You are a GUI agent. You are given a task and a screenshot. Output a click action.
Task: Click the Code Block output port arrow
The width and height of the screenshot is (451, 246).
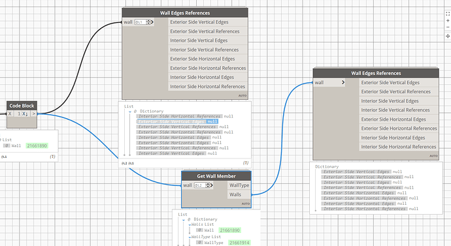(x=33, y=114)
